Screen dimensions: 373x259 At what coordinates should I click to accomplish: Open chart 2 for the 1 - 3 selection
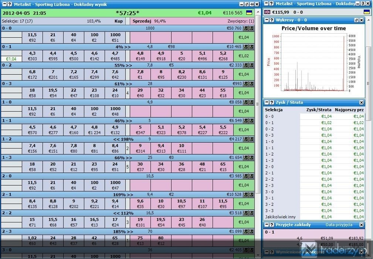pyautogui.click(x=251, y=158)
